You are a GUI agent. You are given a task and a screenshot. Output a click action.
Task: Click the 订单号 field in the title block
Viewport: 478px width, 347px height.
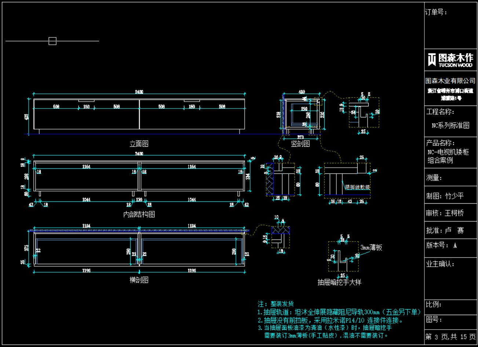pos(436,12)
